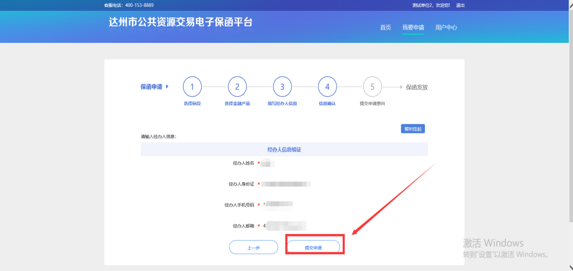Open the 我要申请 navigation tab
This screenshot has width=573, height=271.
[x=413, y=28]
